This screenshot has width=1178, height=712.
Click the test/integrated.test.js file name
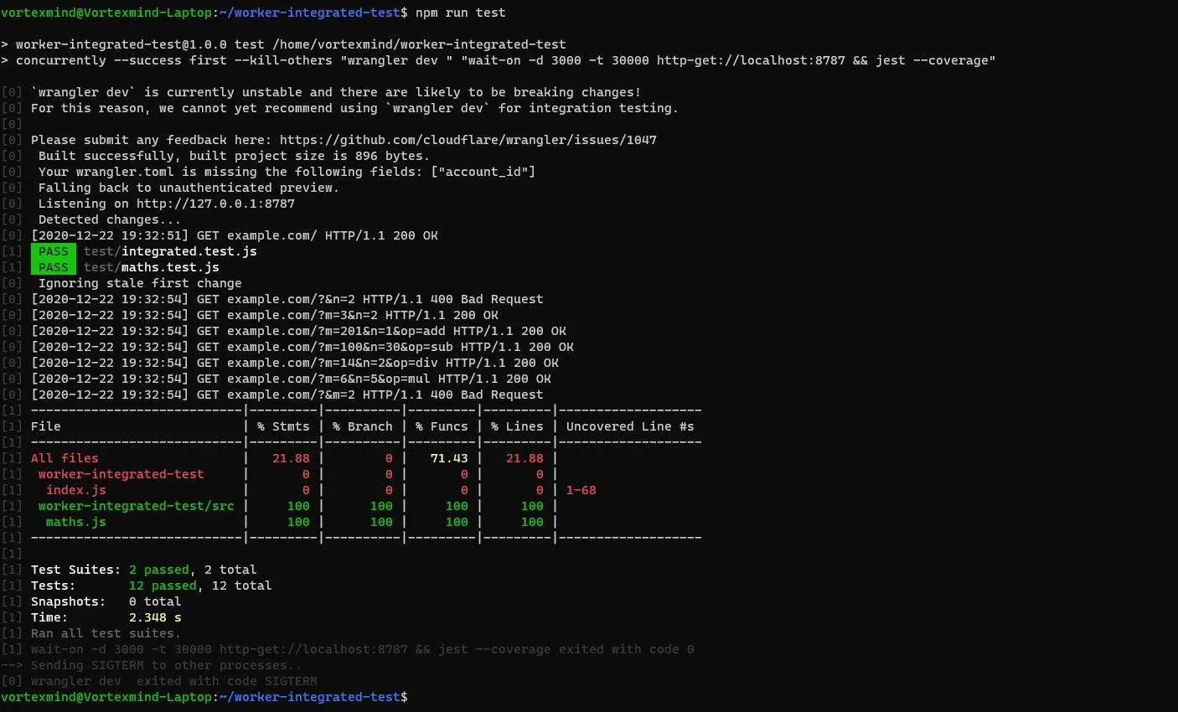click(170, 251)
